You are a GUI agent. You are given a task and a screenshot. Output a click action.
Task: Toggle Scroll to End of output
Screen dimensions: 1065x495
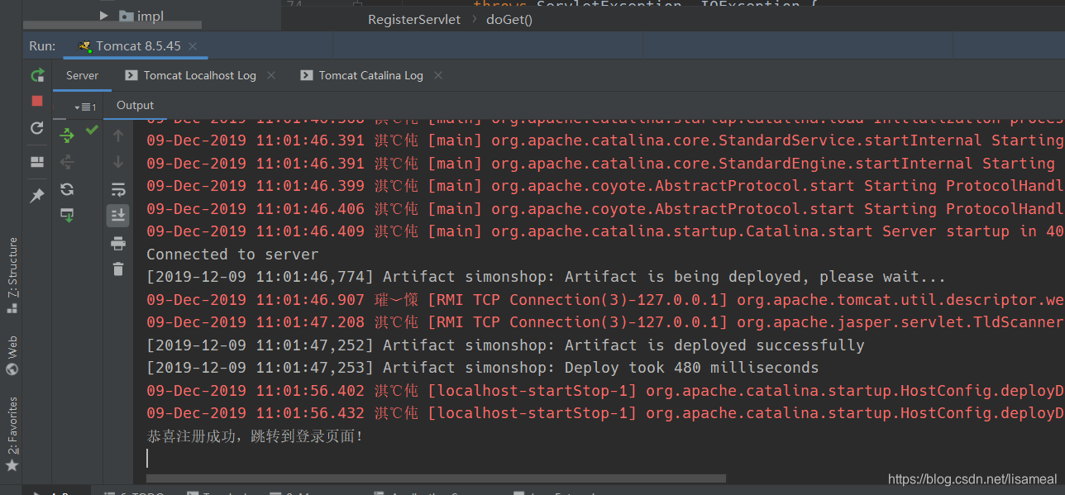(118, 216)
